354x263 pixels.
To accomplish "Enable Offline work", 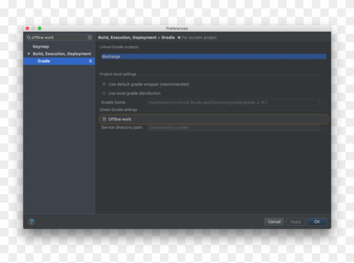I will click(104, 119).
